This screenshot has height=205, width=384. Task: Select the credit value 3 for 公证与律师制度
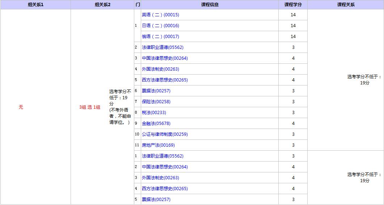click(293, 134)
